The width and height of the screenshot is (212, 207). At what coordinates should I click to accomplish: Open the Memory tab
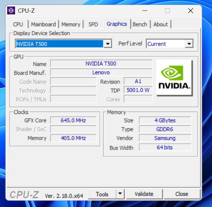click(71, 24)
